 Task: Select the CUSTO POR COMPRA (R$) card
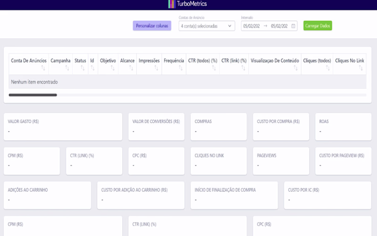point(281,126)
